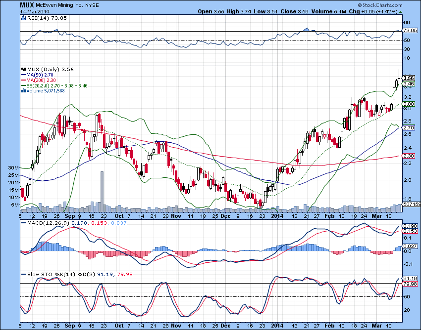
Task: Click the tall gray volume spike bar in September
Action: (102, 192)
